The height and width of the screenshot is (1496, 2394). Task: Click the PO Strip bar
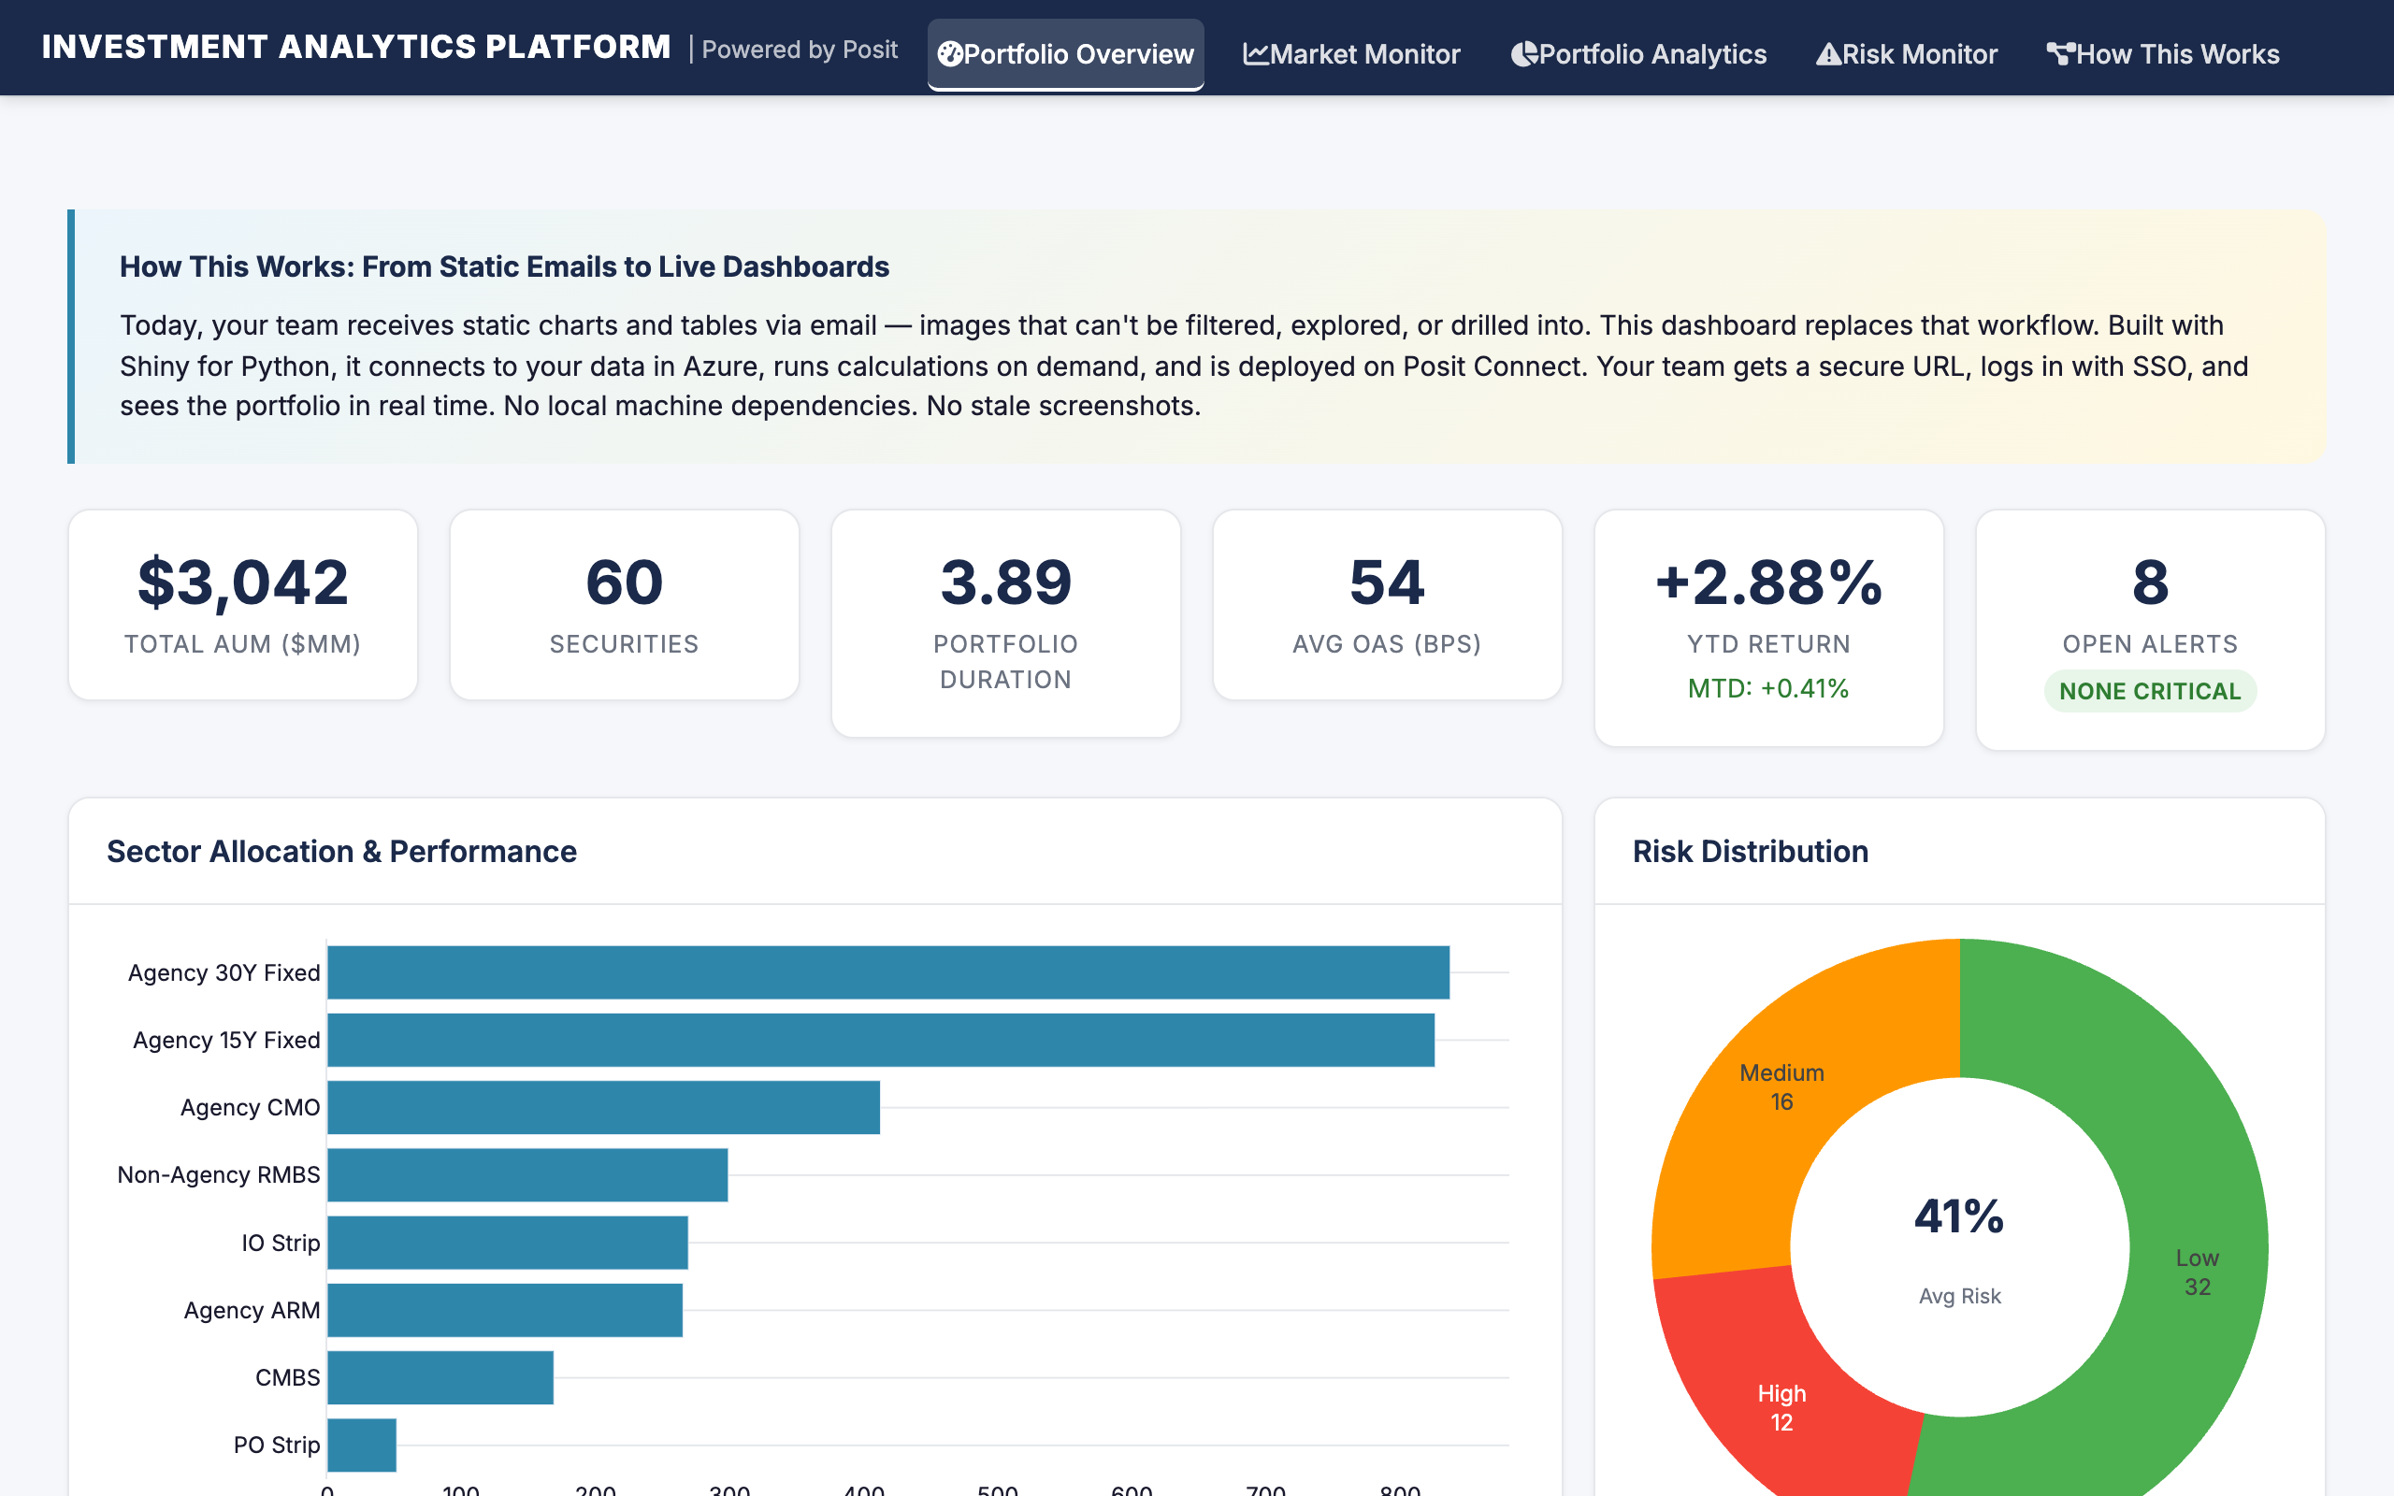coord(362,1445)
